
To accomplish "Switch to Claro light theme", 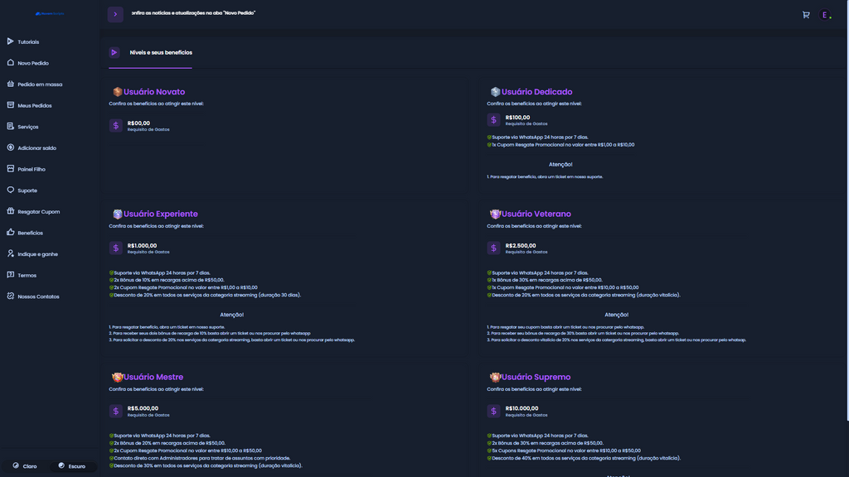I will tap(24, 466).
